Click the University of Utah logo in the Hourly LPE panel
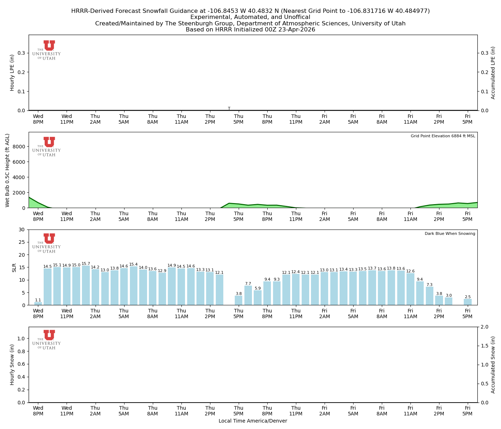Viewport: 501px width, 429px height. click(x=47, y=50)
